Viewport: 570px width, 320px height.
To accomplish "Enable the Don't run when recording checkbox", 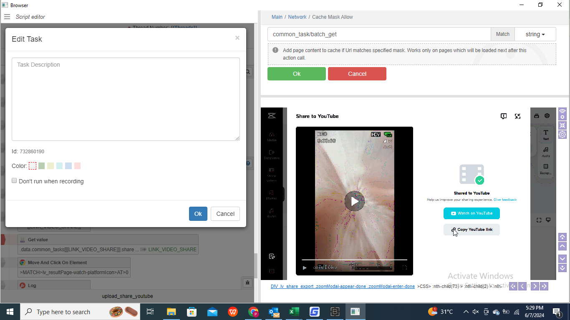I will click(14, 181).
